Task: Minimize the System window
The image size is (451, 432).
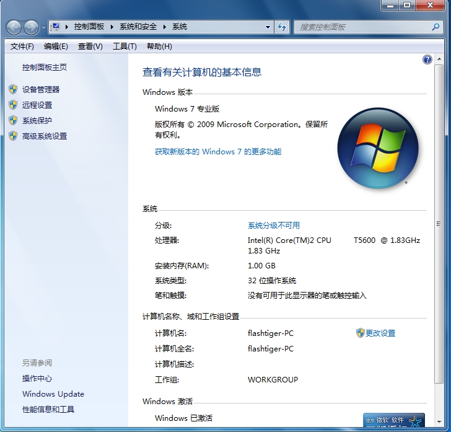Action: pyautogui.click(x=390, y=6)
